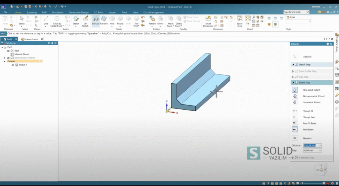The width and height of the screenshot is (339, 186).
Task: Switch to the PMI tab
Action: [44, 12]
